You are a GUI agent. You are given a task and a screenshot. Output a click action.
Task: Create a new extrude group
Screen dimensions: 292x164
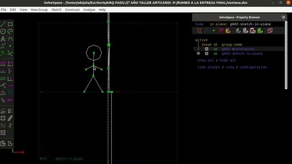click(3, 111)
